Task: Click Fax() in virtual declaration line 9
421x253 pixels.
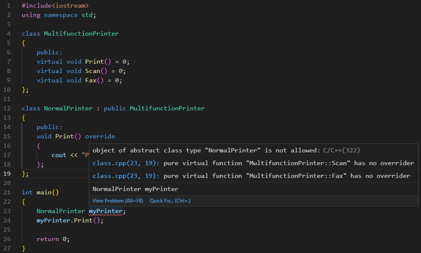Action: [94, 81]
